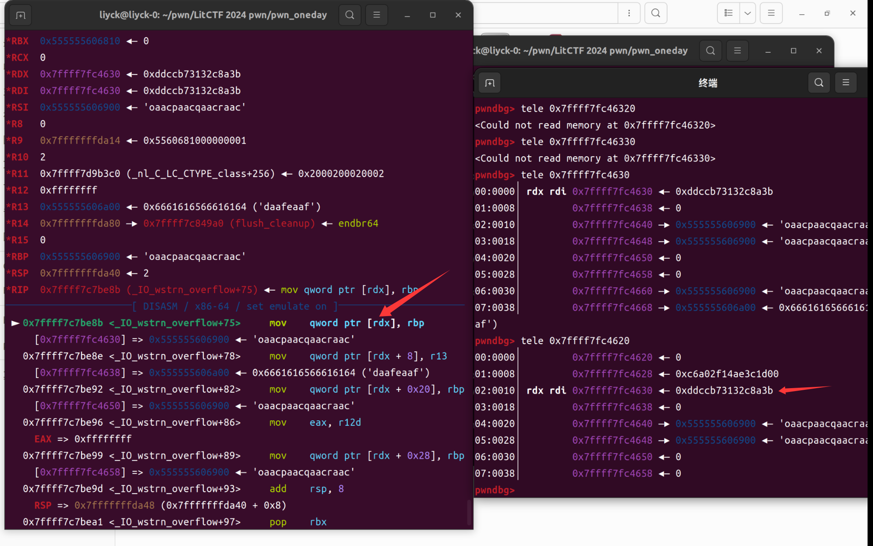Expand view options dropdown chevron

coord(747,13)
